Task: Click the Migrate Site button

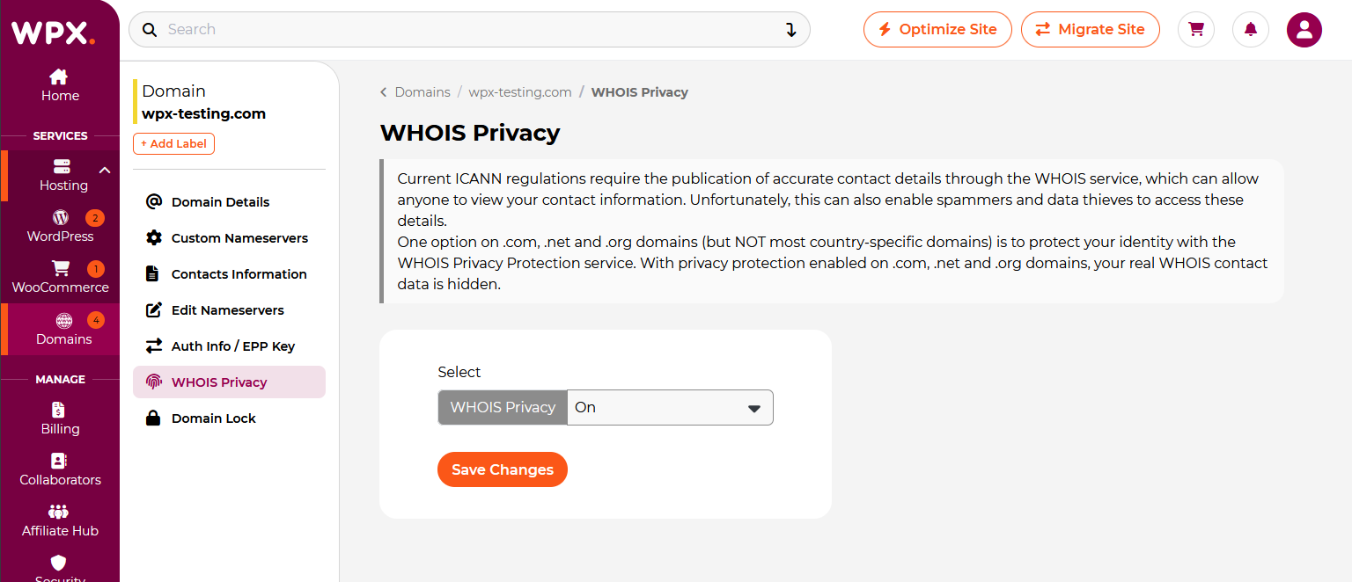Action: [x=1091, y=29]
